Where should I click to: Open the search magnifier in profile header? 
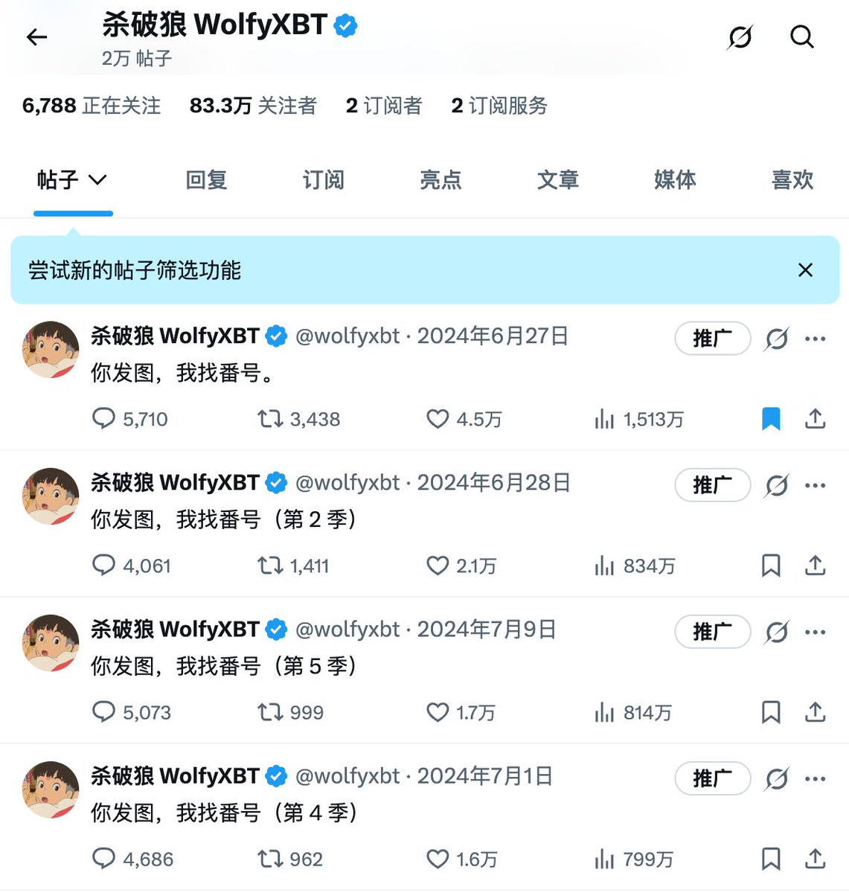click(801, 36)
